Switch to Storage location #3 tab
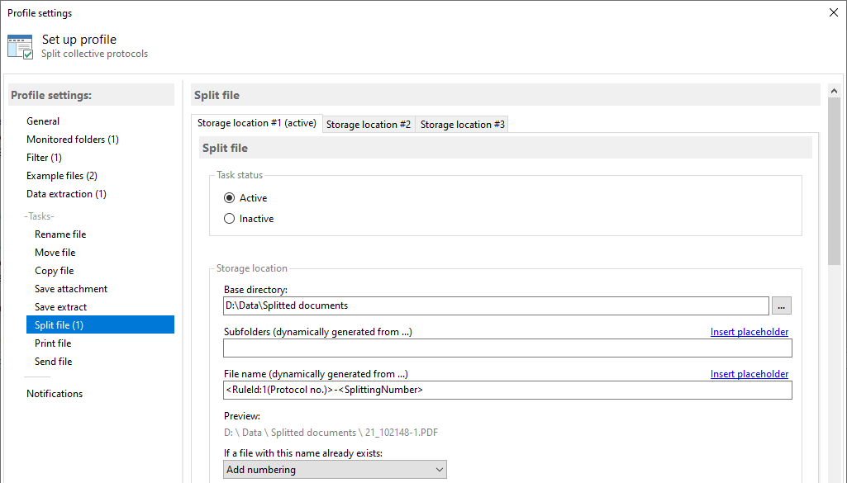 point(462,124)
